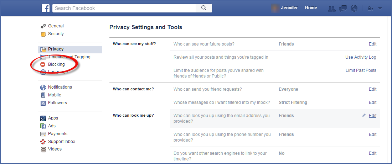Screen dimensions: 392x164
Task: Click Use Activity Log link
Action: tap(361, 57)
